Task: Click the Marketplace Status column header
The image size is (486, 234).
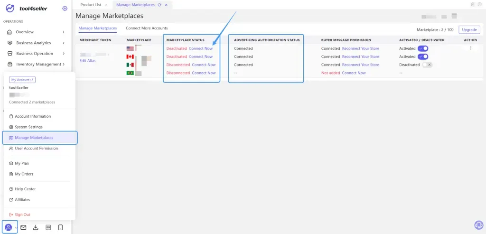Action: 186,40
